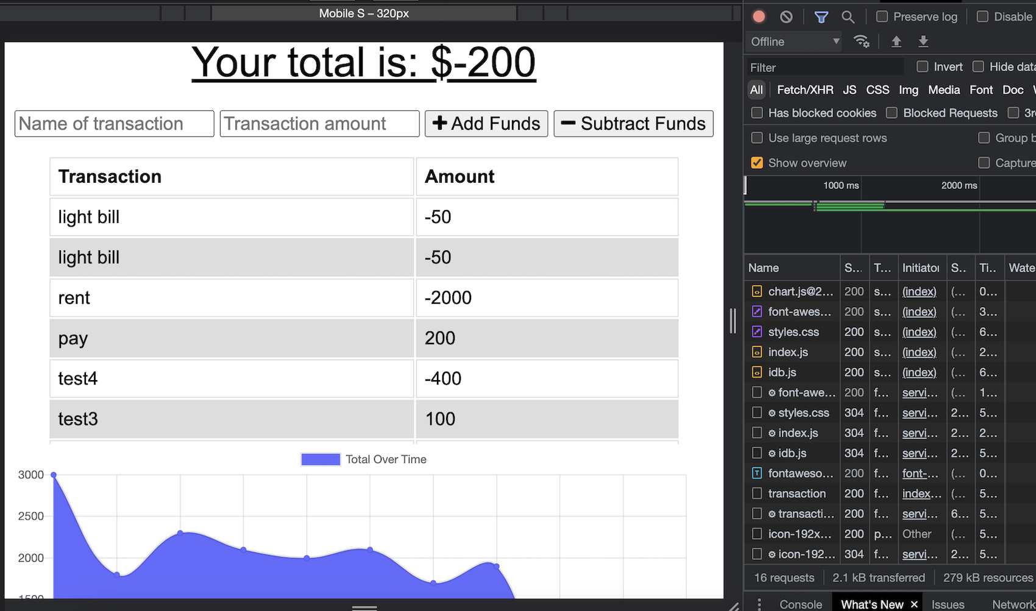Export requests as HAR file
The width and height of the screenshot is (1036, 611).
pyautogui.click(x=923, y=41)
